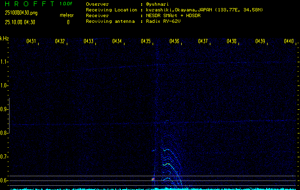Click the green marker near 0.6 kHz

pos(153,180)
